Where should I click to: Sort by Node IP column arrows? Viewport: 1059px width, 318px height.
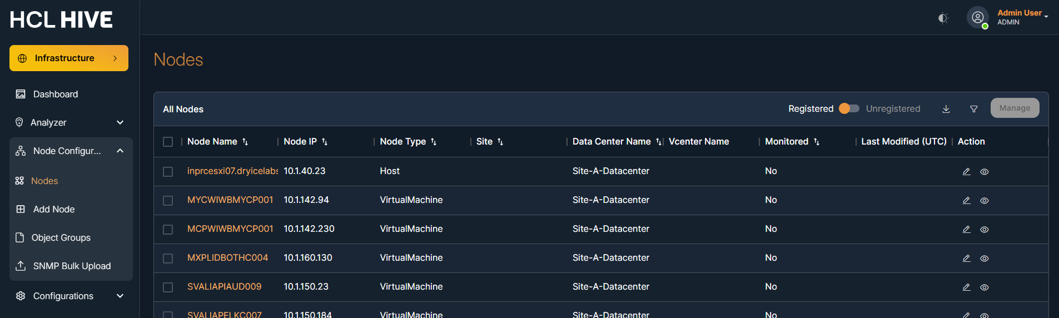(325, 142)
